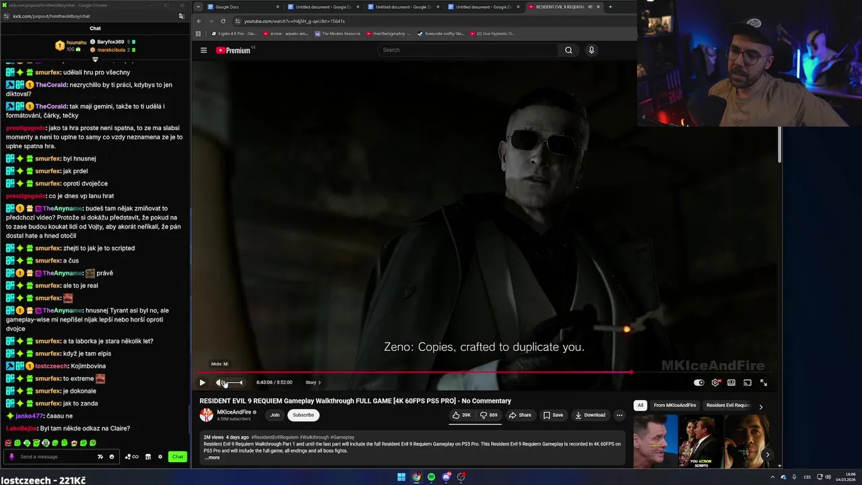Expand description with ...more

click(211, 457)
